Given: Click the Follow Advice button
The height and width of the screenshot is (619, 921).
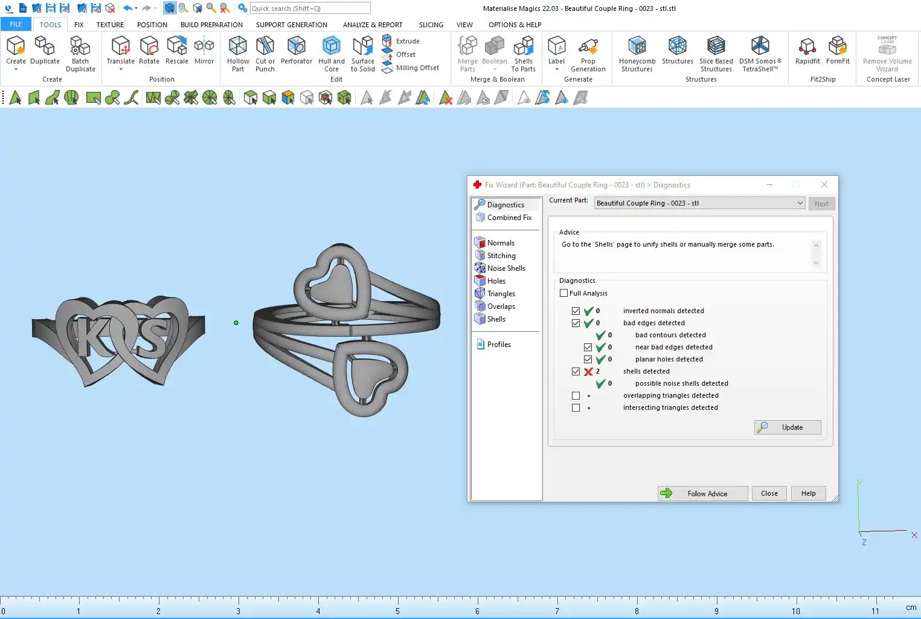Looking at the screenshot, I should 703,494.
